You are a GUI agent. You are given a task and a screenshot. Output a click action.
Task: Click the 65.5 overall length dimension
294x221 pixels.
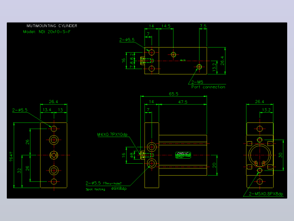[174, 94]
